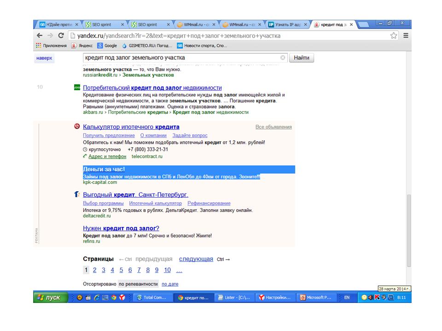Close the Узнать IP tab
The image size is (442, 331).
pyautogui.click(x=305, y=24)
